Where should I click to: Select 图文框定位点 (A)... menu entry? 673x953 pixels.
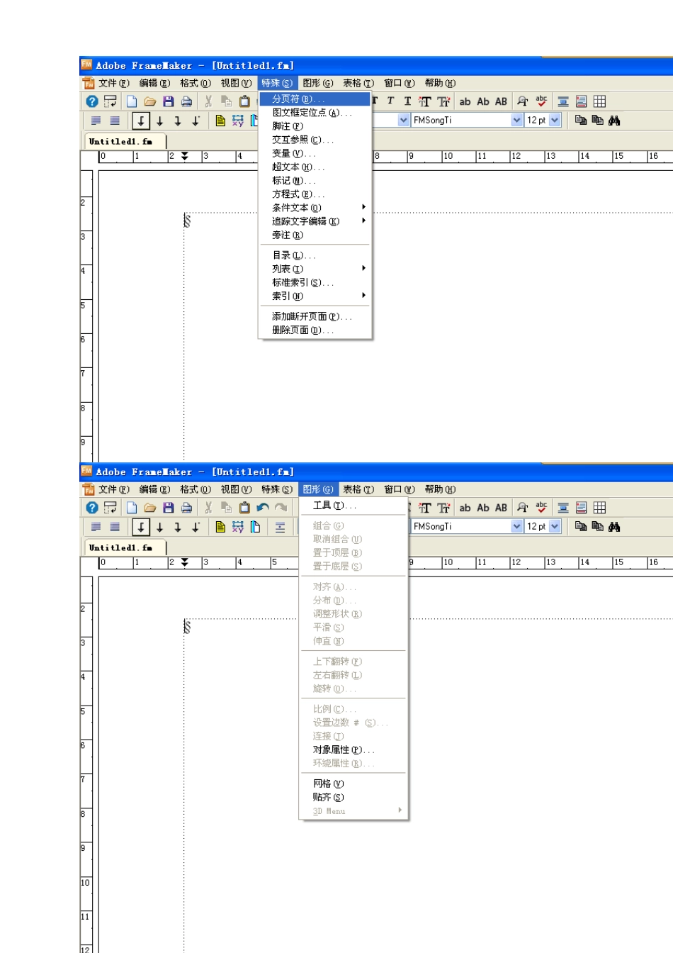click(315, 112)
